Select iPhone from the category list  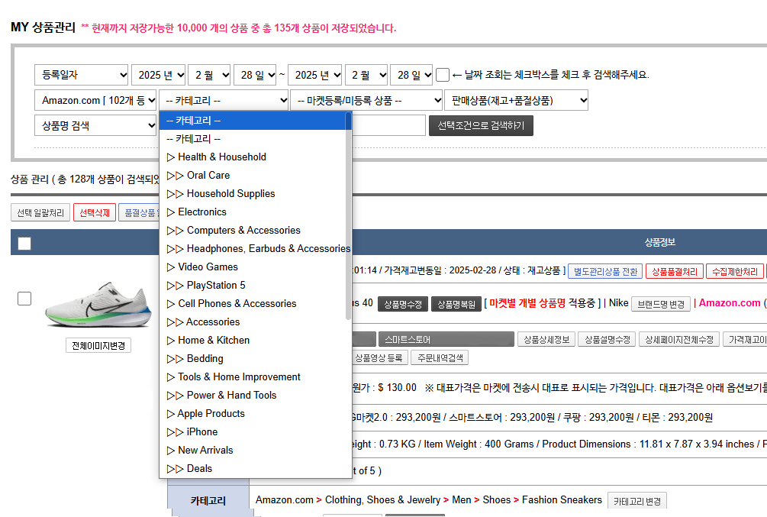201,432
